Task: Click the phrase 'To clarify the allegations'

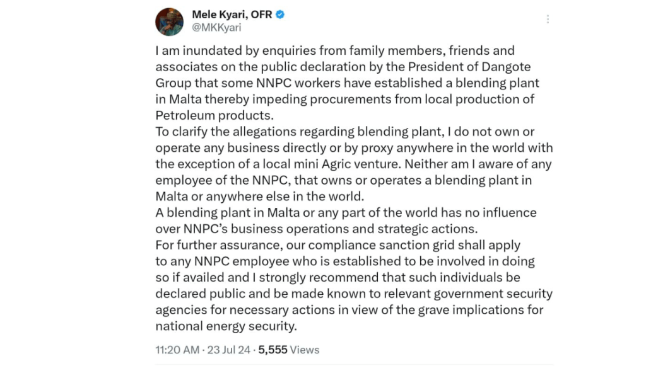Action: [x=219, y=132]
